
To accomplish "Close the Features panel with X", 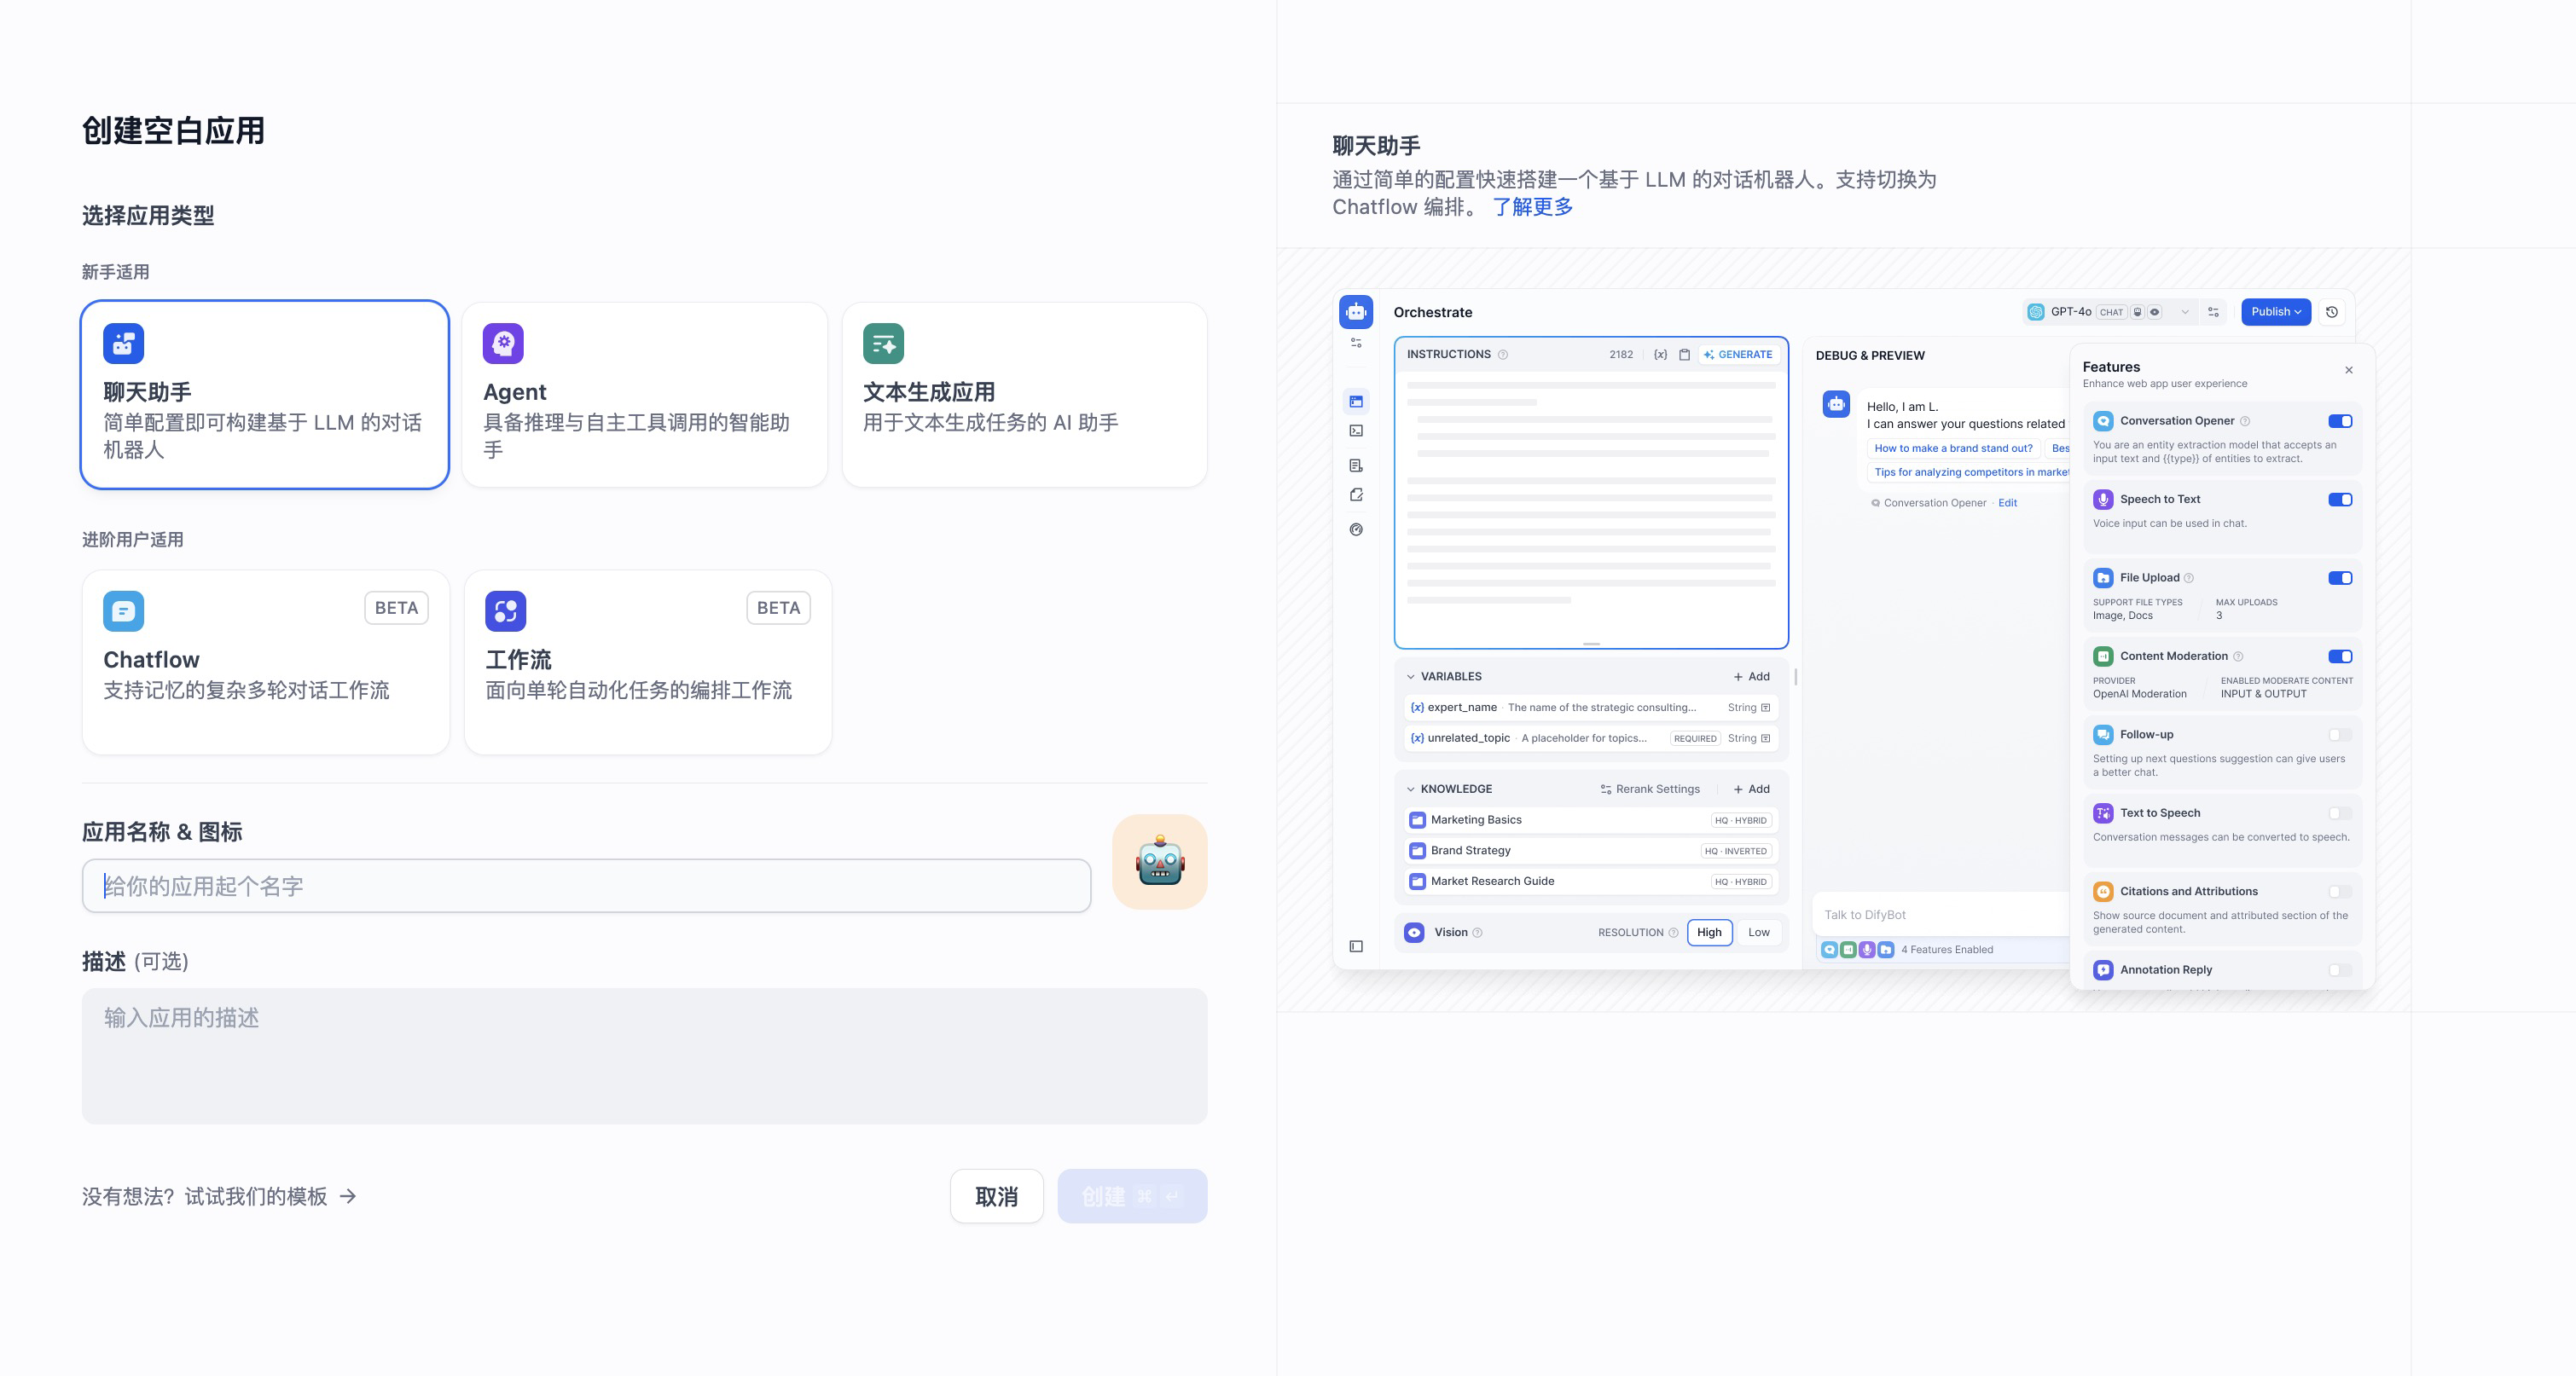I will tap(2348, 370).
